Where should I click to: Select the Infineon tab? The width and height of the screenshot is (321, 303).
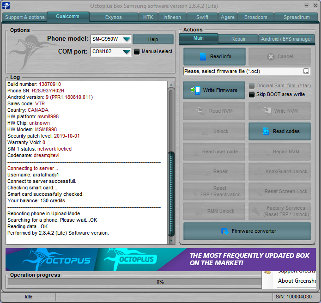tap(172, 17)
